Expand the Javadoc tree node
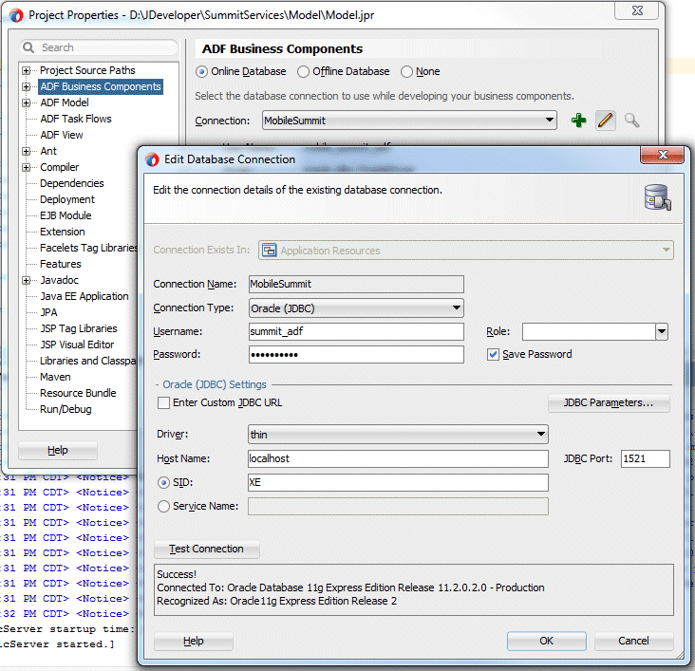This screenshot has height=671, width=695. click(x=27, y=281)
